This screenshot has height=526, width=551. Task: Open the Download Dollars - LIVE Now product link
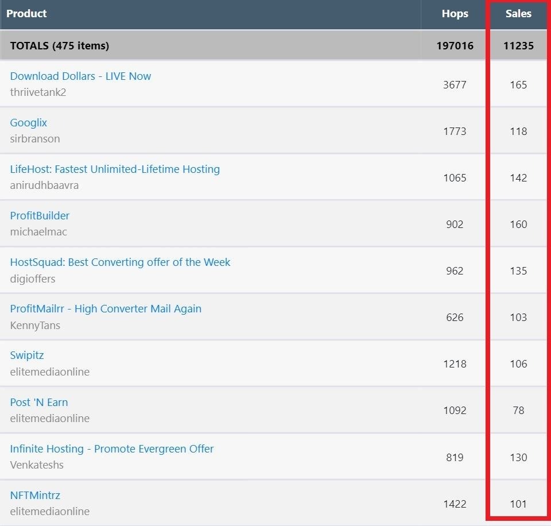click(80, 76)
